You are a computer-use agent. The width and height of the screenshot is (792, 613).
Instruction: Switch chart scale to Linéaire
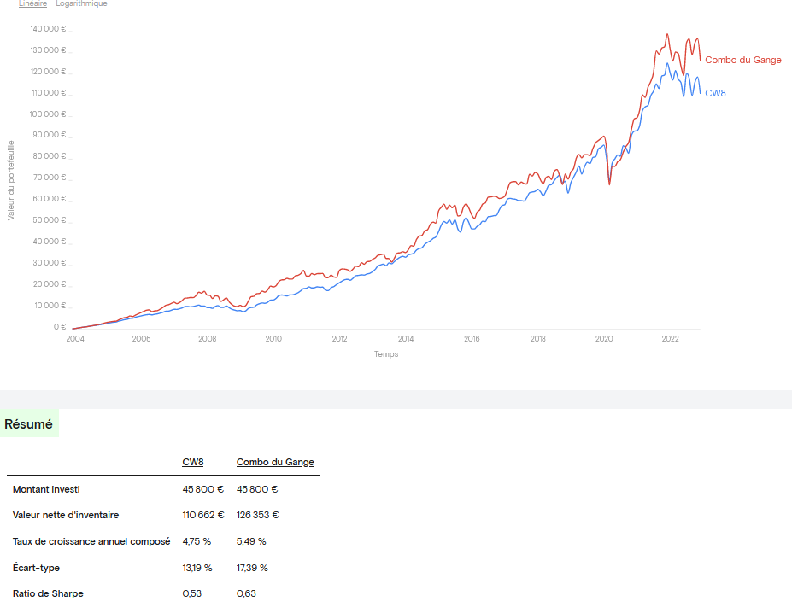click(x=32, y=4)
